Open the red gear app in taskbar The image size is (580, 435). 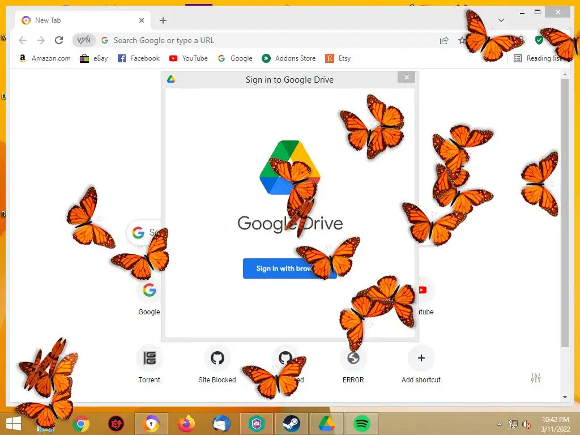(x=116, y=424)
